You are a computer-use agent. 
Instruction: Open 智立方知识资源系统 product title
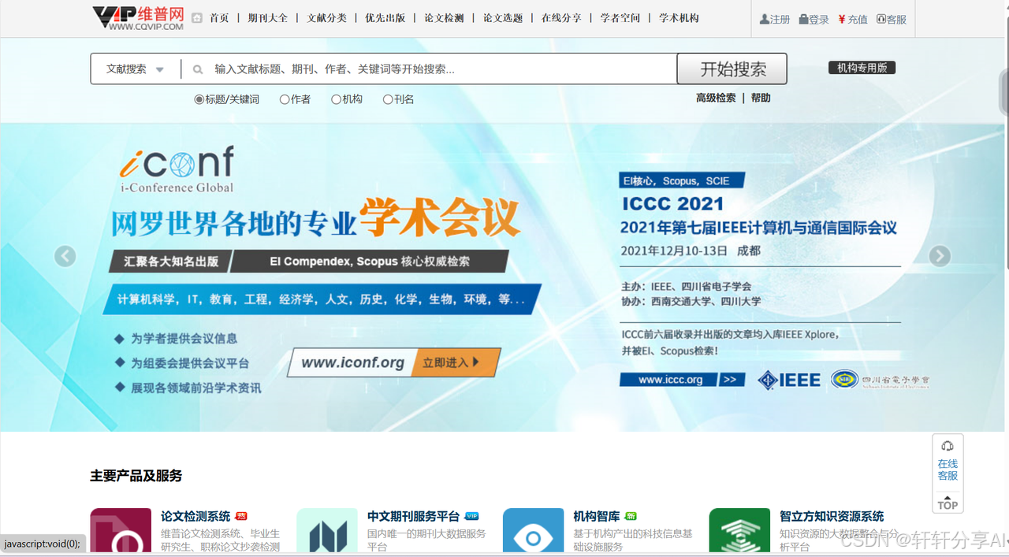coord(832,516)
